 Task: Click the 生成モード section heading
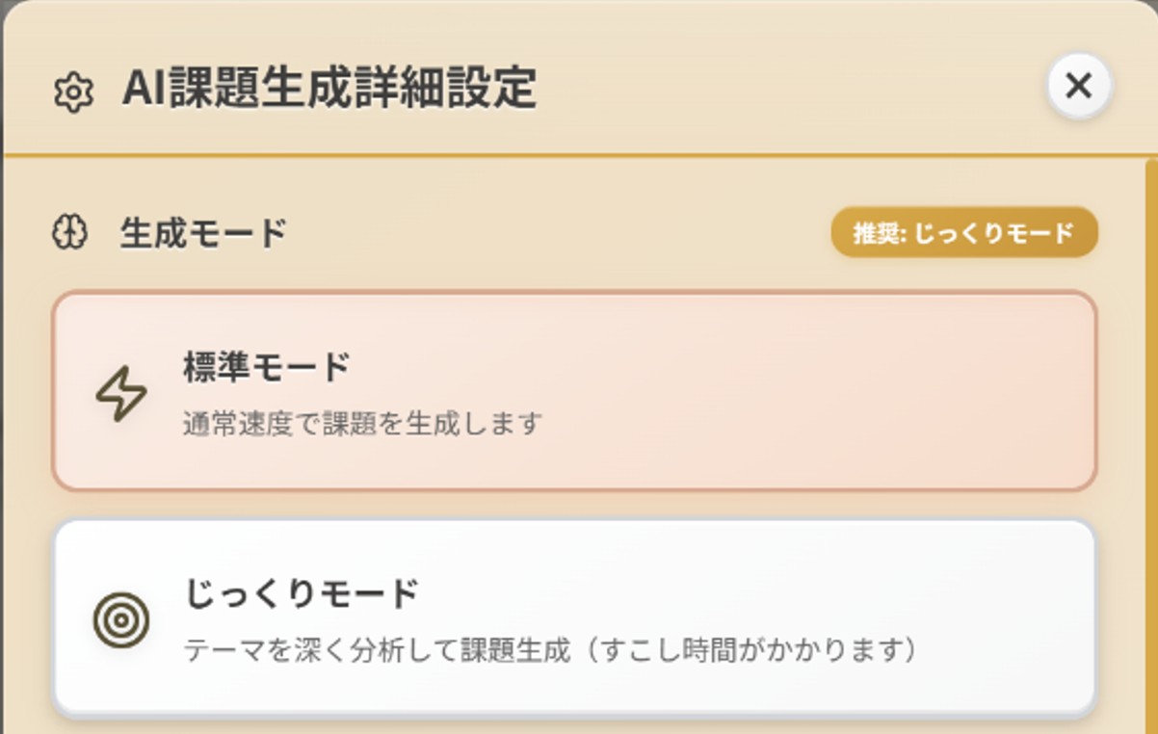203,233
